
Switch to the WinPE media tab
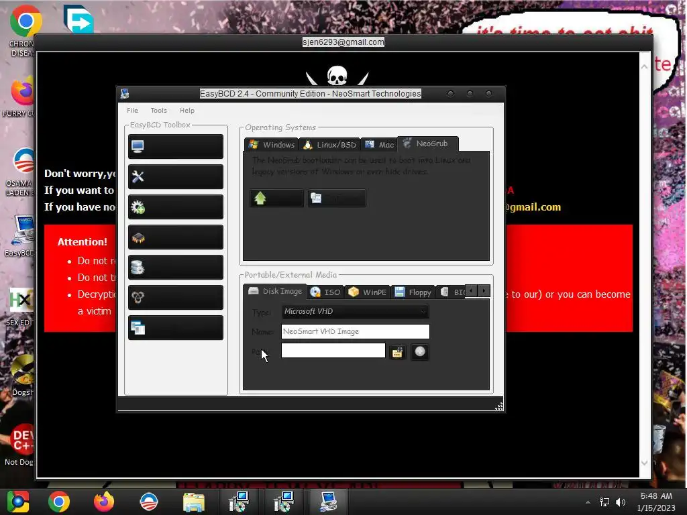click(x=368, y=292)
